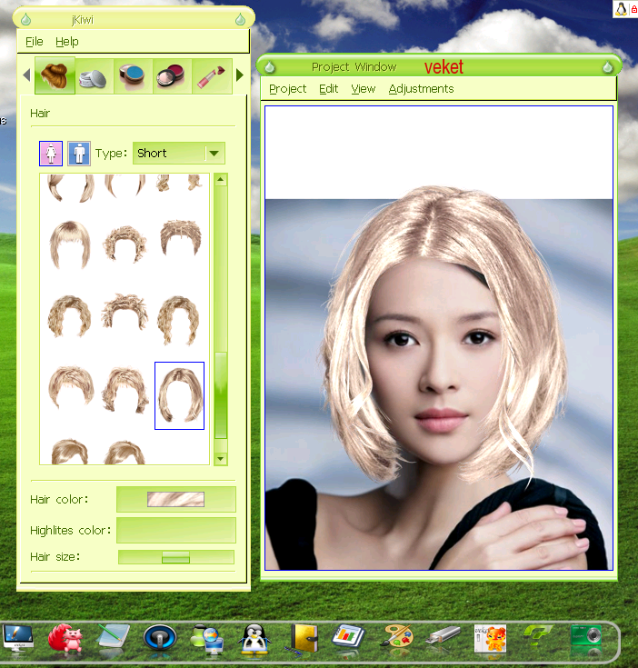Select the Hair category icon
638x668 pixels.
coord(55,75)
